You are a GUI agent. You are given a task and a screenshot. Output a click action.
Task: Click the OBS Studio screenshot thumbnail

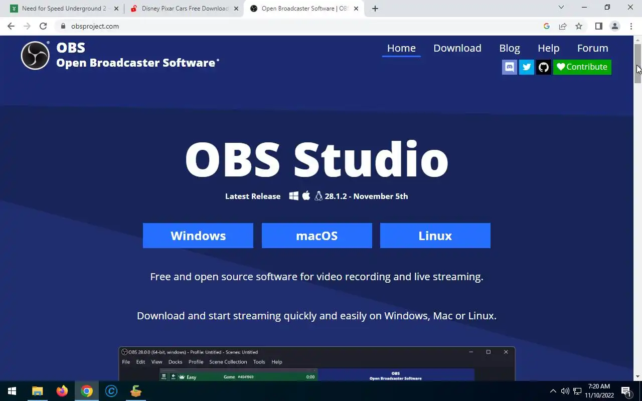point(317,364)
